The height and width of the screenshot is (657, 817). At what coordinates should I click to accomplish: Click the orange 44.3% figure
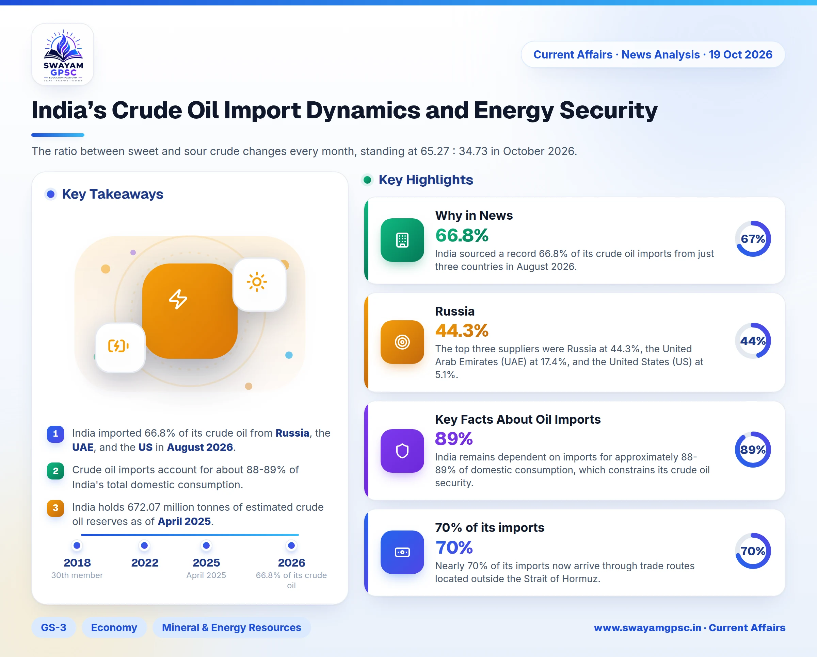click(462, 331)
